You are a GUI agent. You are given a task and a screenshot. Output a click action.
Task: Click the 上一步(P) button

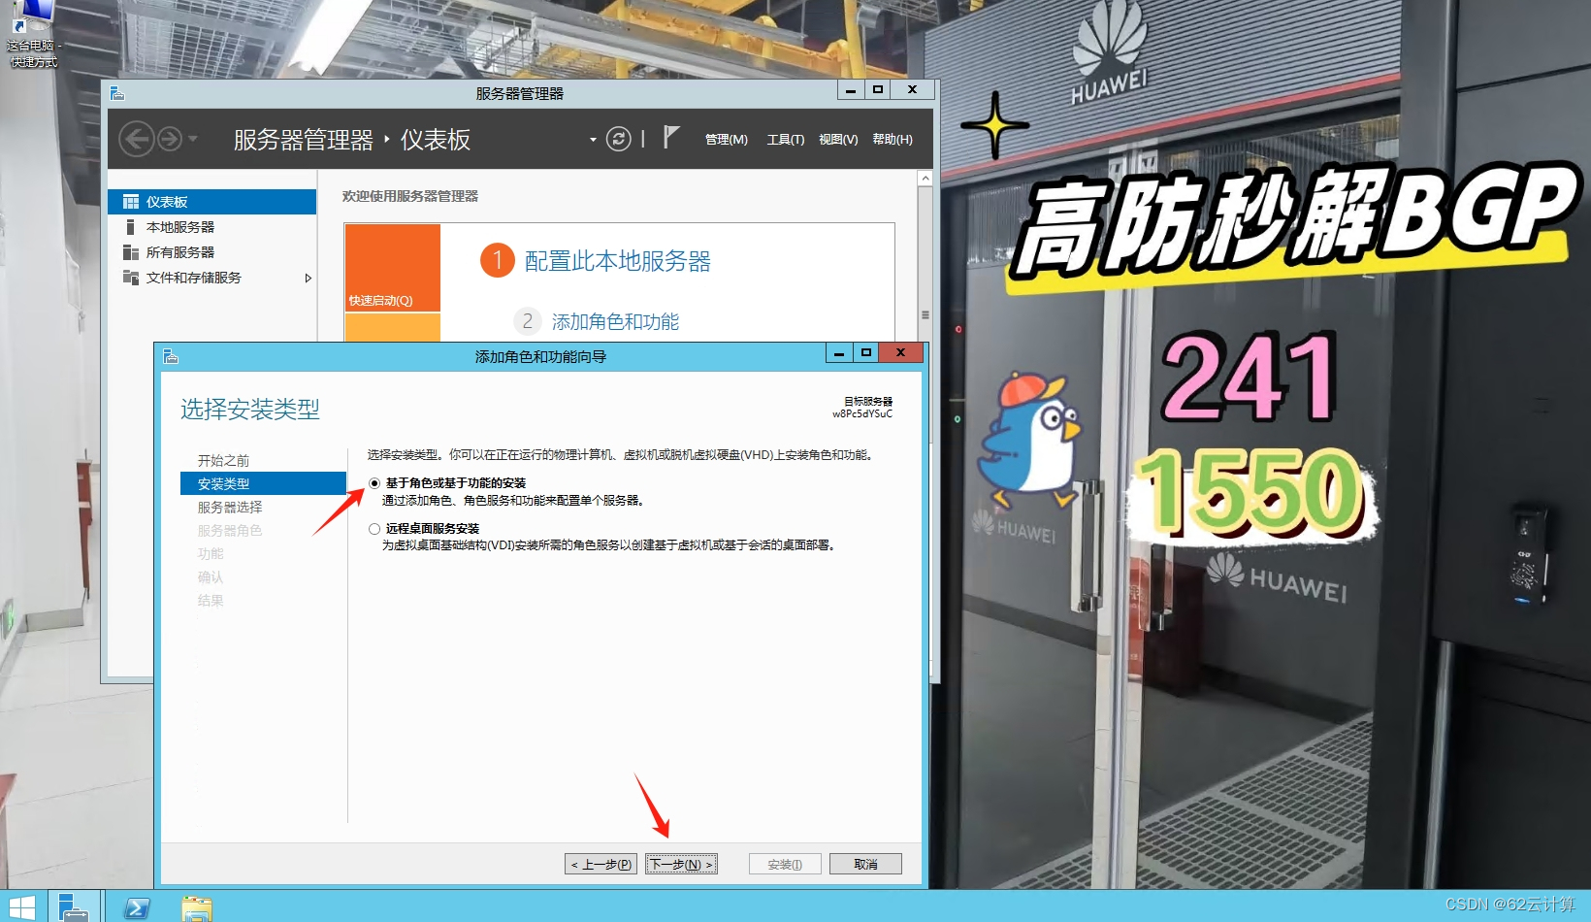click(601, 864)
